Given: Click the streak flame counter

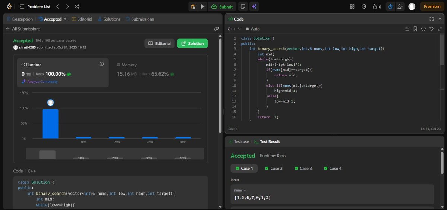Looking at the screenshot, I should [377, 7].
